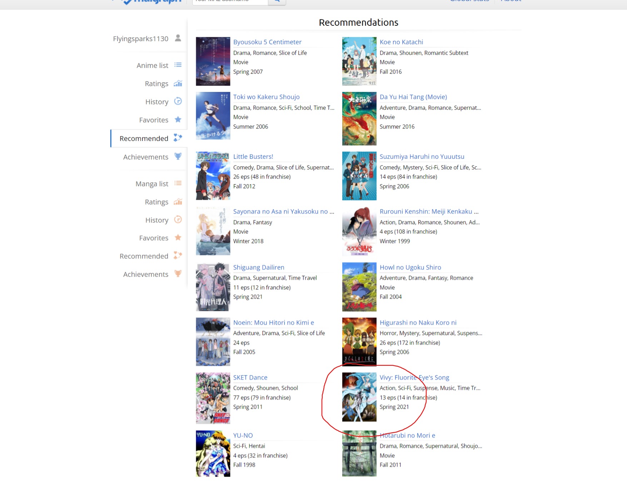Click the Higurashi no Naku Koro ni poster

point(359,342)
